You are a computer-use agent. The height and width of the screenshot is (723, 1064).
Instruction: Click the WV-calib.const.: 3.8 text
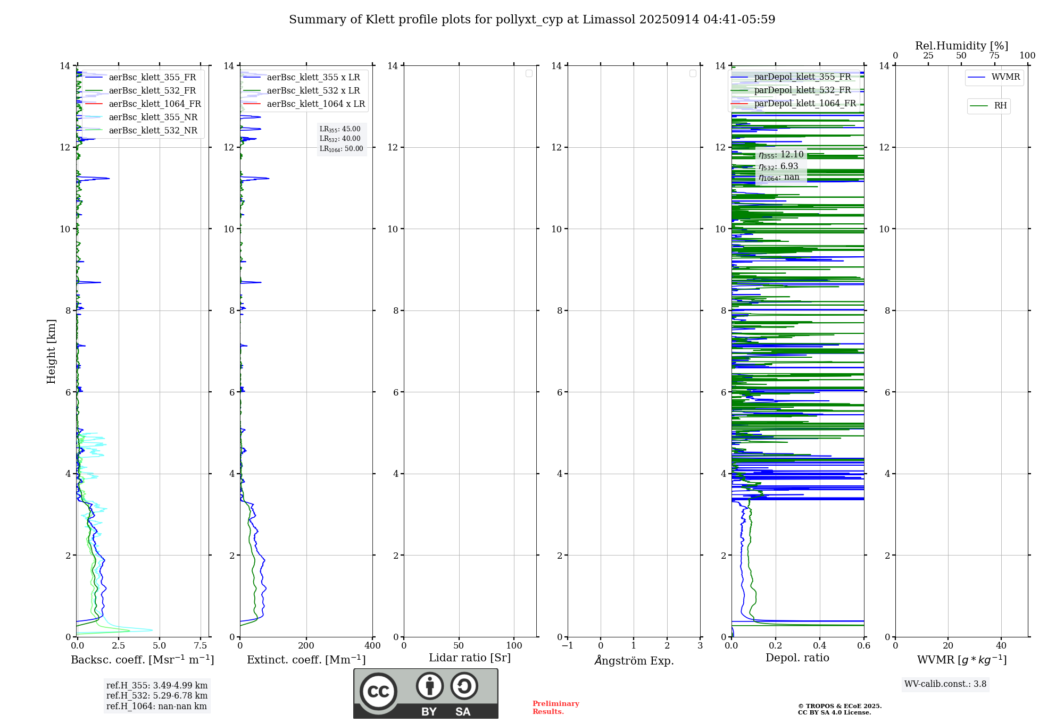pos(945,684)
